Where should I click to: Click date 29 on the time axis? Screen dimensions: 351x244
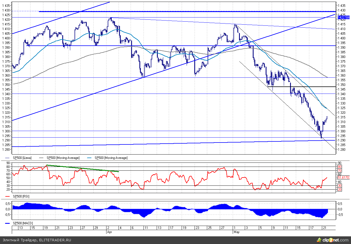tap(96, 228)
